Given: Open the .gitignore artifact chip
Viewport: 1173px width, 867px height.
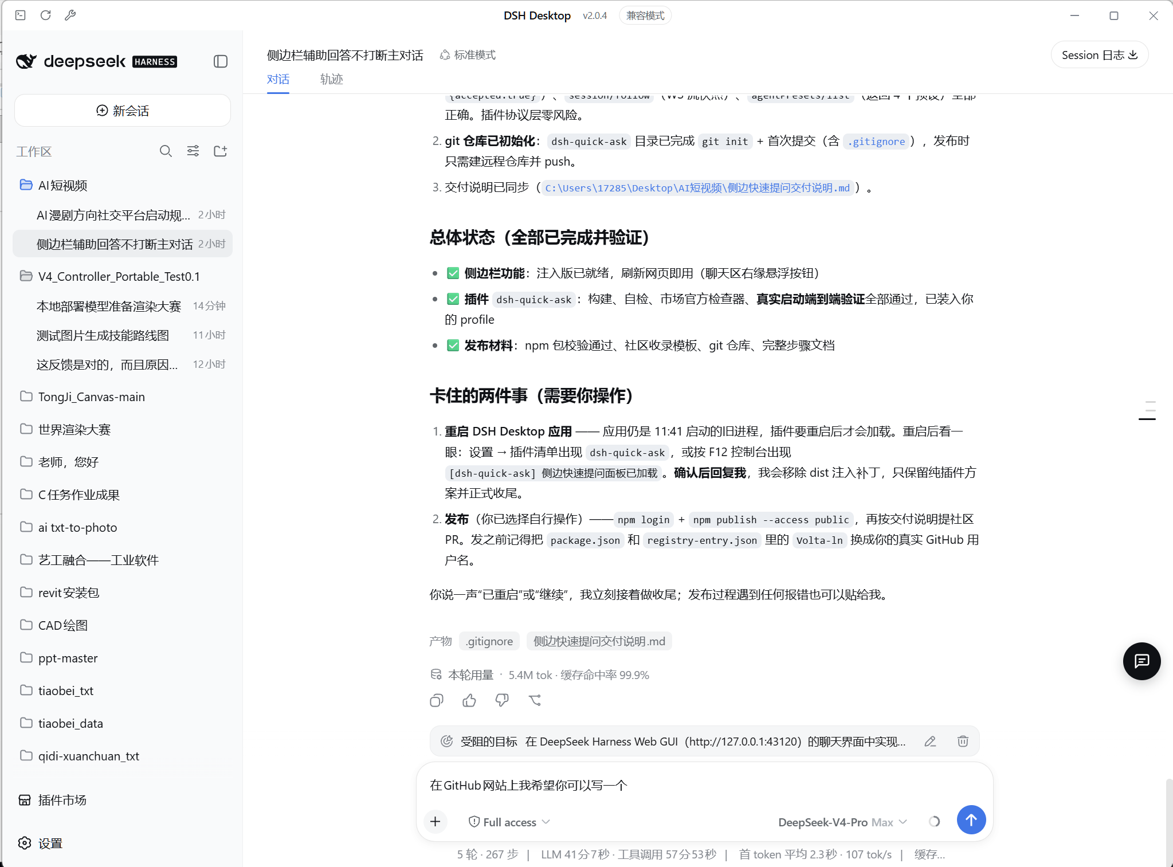Looking at the screenshot, I should (489, 641).
